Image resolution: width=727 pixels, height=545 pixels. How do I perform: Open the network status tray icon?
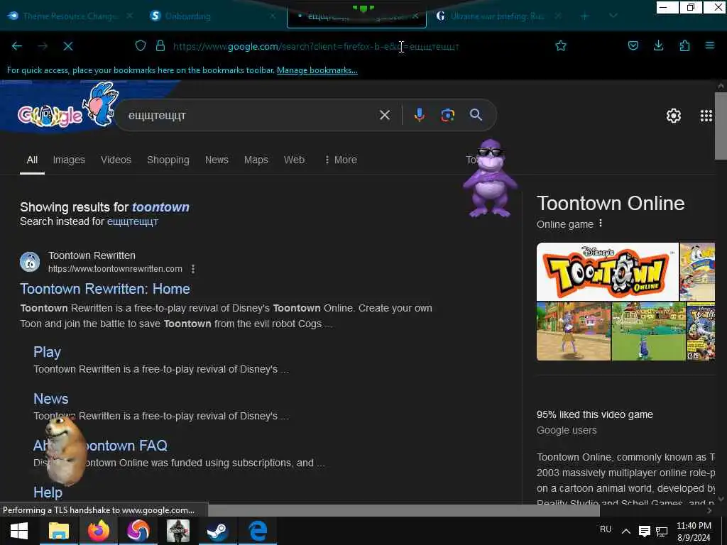[662, 531]
